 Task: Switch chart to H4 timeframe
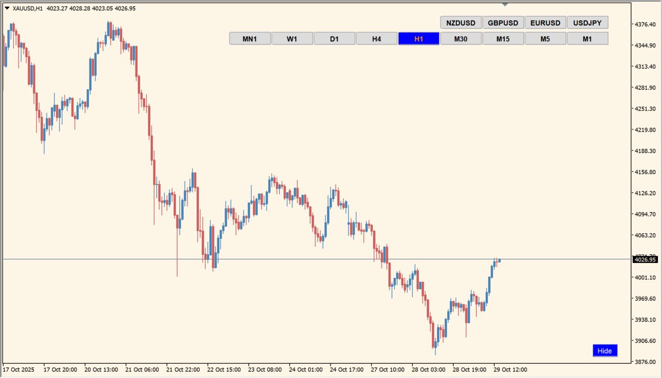[x=377, y=38]
